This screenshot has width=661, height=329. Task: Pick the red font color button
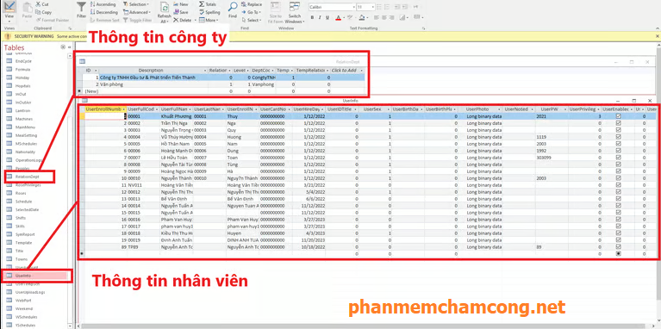[x=338, y=18]
